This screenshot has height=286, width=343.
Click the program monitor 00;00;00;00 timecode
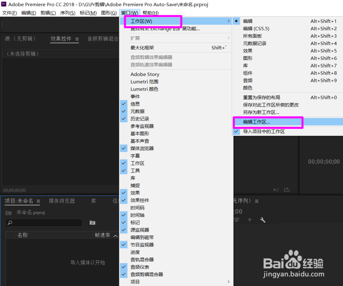tap(324, 162)
